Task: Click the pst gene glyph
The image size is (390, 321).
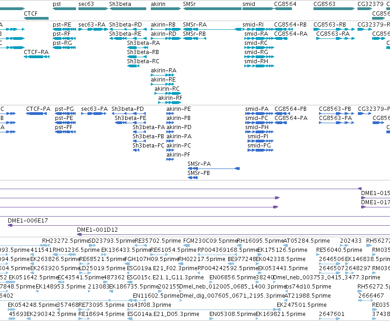Action: click(x=65, y=9)
